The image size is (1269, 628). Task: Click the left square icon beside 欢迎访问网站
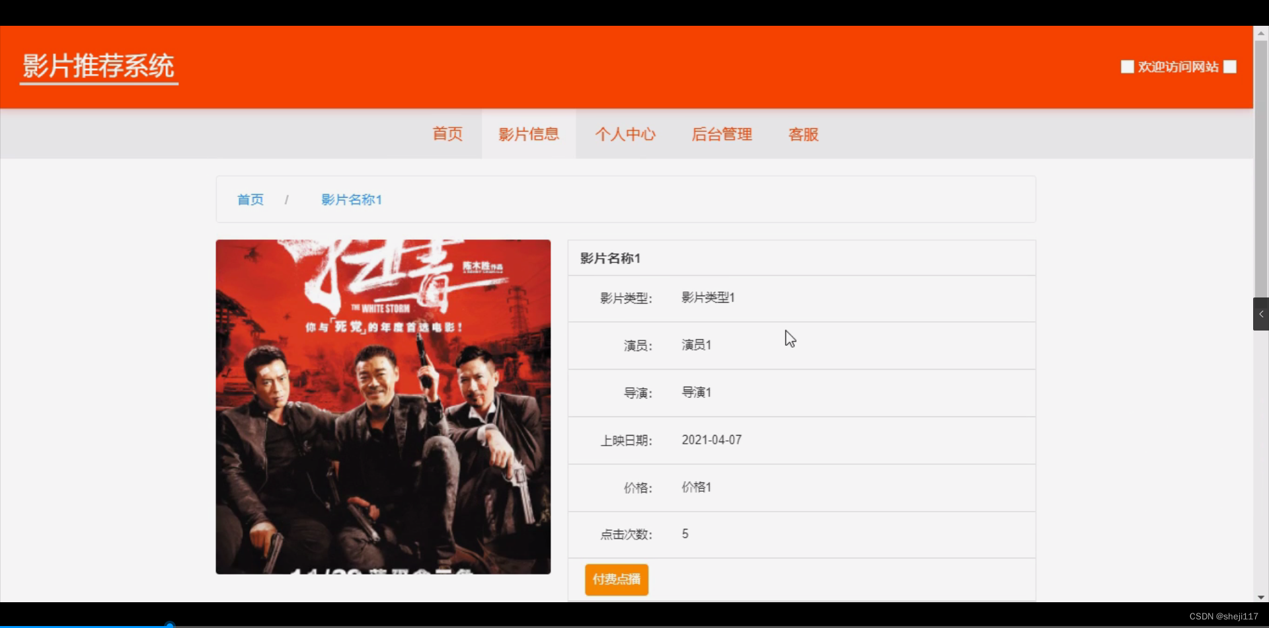(1127, 66)
